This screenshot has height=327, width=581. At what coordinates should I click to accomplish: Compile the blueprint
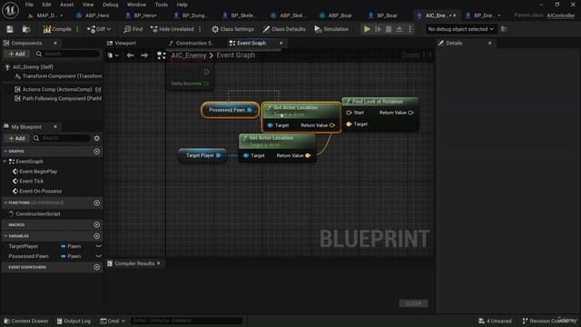point(57,29)
